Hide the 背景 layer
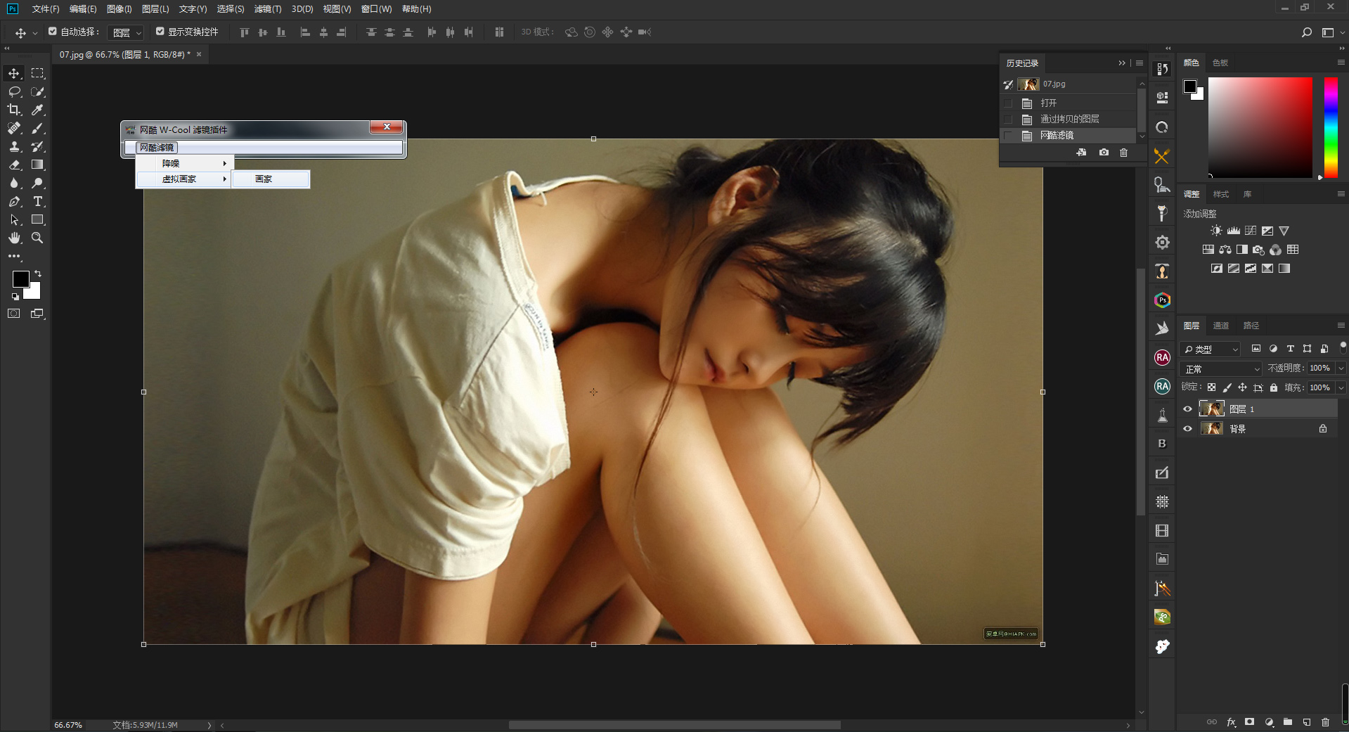The width and height of the screenshot is (1349, 732). 1187,428
